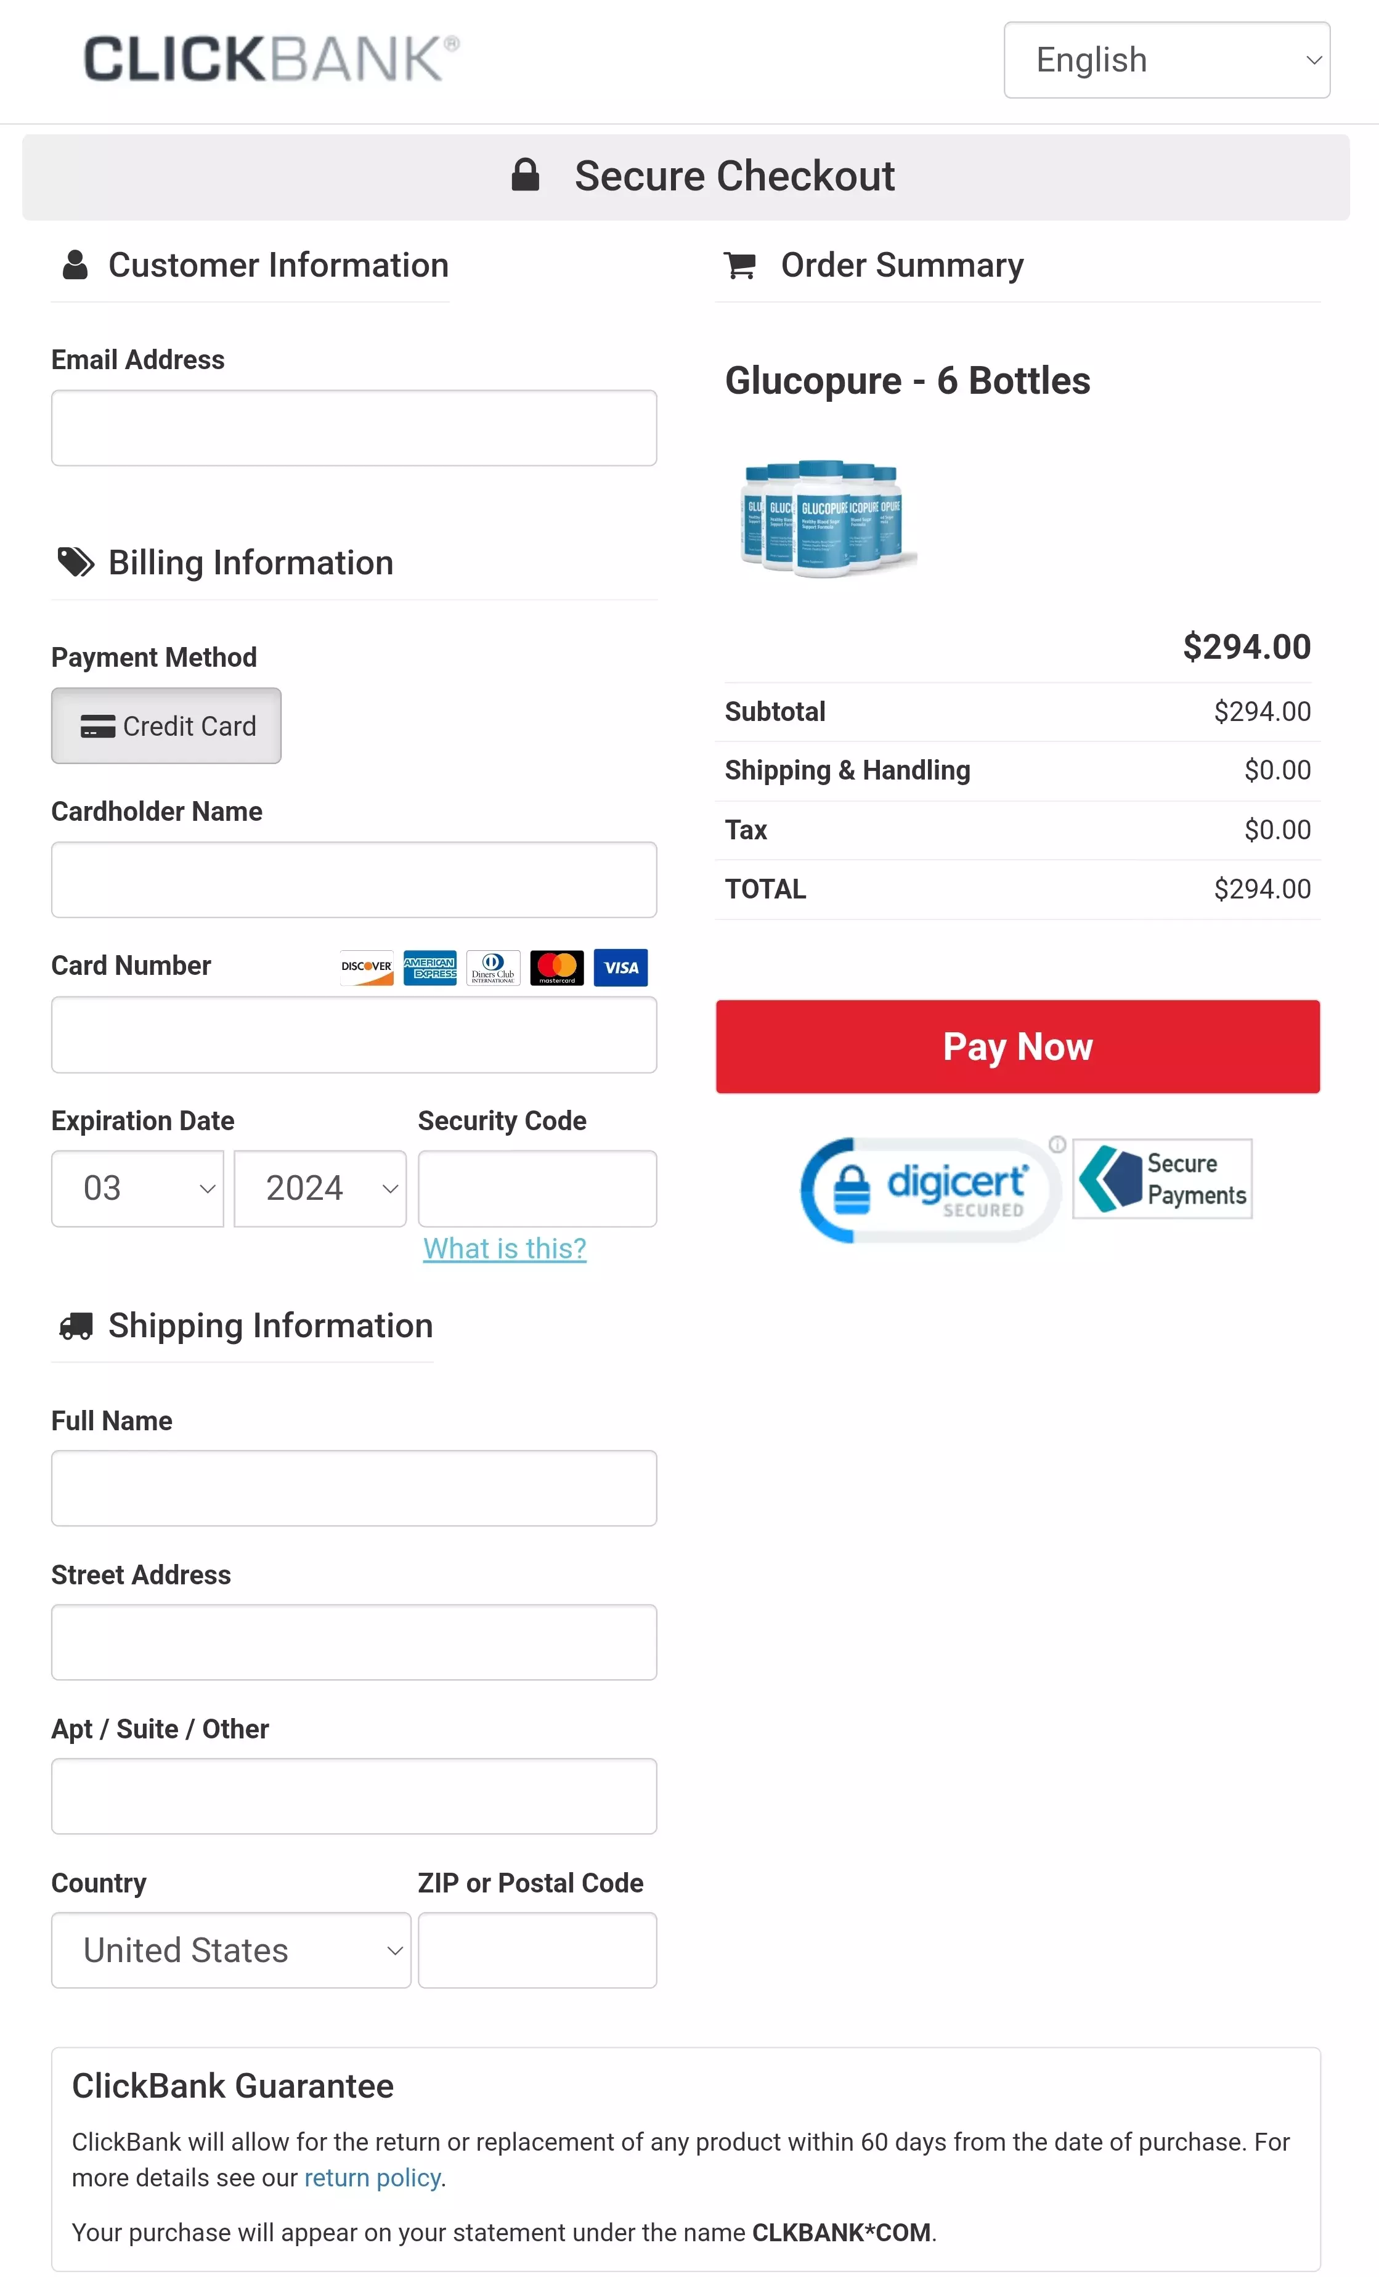Open the expiration year dropdown
Screen dimensions: 1379x2277
coord(320,1188)
